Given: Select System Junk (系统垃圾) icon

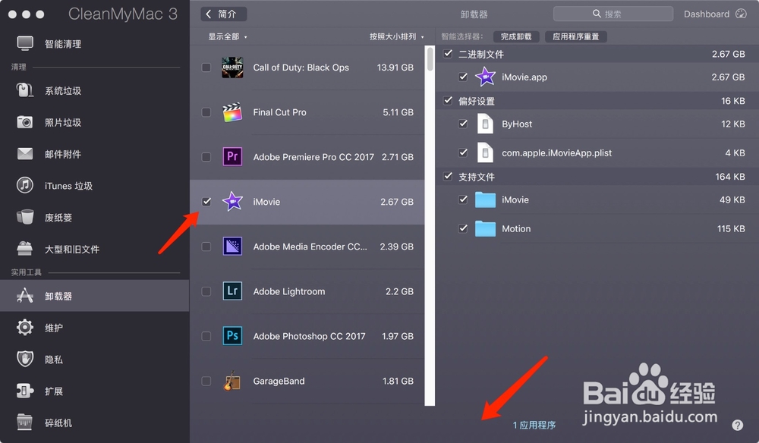Looking at the screenshot, I should 25,90.
